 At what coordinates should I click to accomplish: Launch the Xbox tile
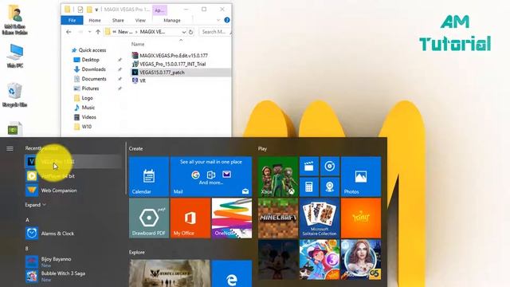click(x=278, y=177)
